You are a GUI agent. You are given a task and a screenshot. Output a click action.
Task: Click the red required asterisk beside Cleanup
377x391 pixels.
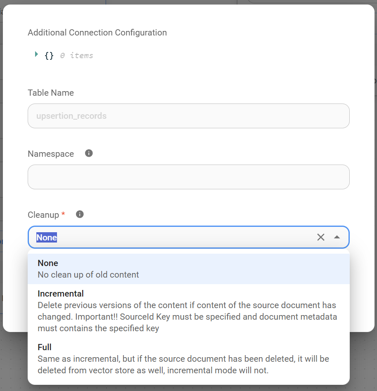click(x=63, y=214)
